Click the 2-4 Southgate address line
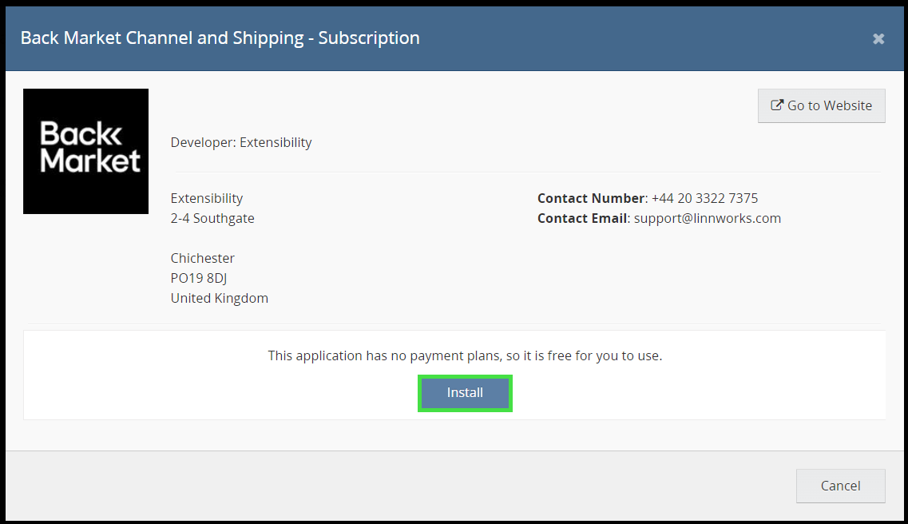Screen dimensions: 908x524 point(212,218)
